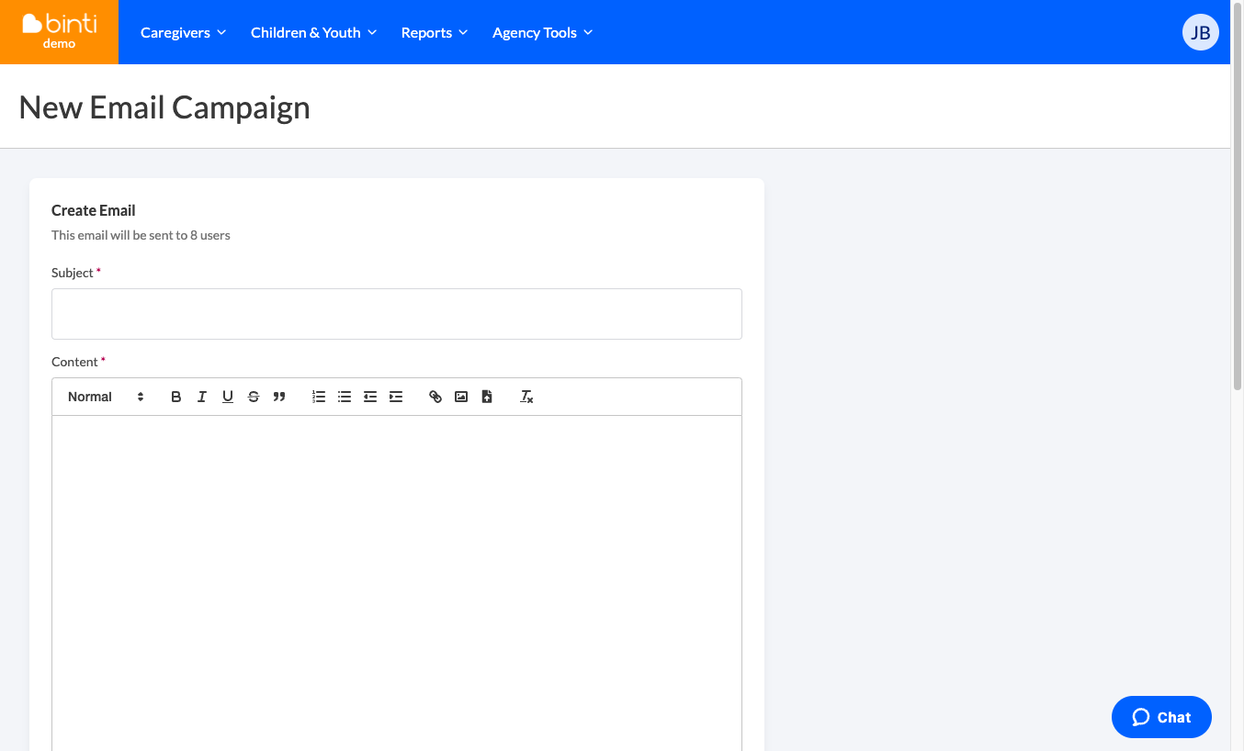Click the 'Create Email' section title
Viewport: 1244px width, 751px height.
click(x=94, y=210)
